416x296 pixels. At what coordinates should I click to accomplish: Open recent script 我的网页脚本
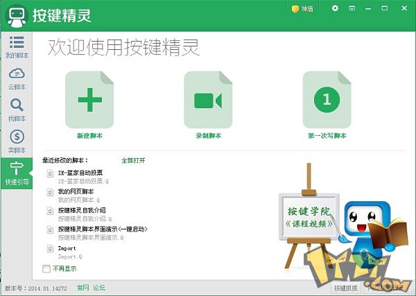76,191
